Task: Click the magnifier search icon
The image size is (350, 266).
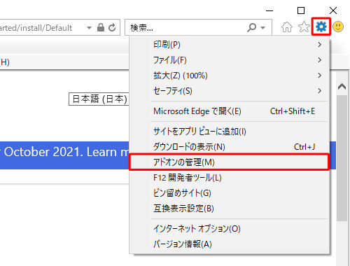Action: pos(252,27)
